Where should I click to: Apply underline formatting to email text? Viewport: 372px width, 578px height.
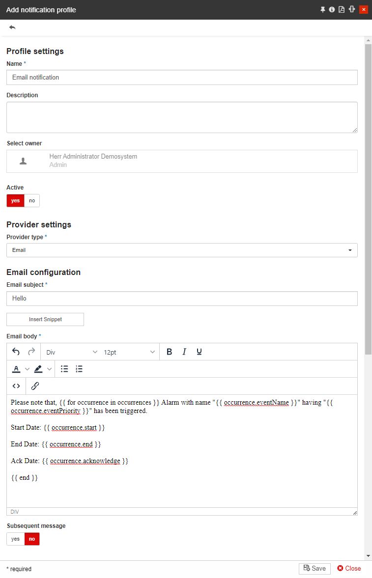tap(199, 352)
